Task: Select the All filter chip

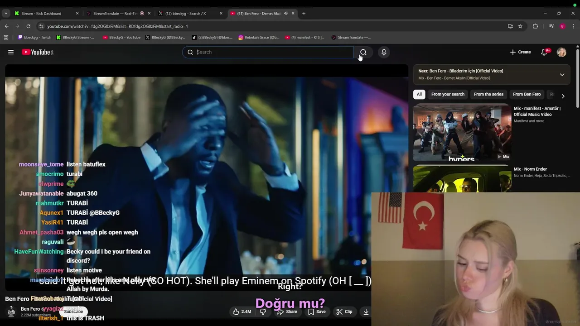Action: [x=419, y=94]
